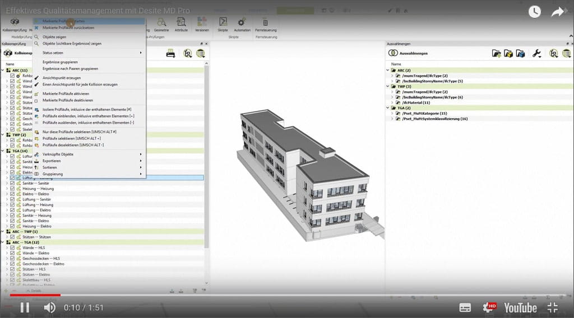This screenshot has height=318, width=574.
Task: Click the add-folder icon in Auswahlmengen toolbar
Action: [x=496, y=53]
